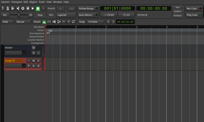
Task: Click the Int. sync source button
Action: pyautogui.click(x=5, y=15)
